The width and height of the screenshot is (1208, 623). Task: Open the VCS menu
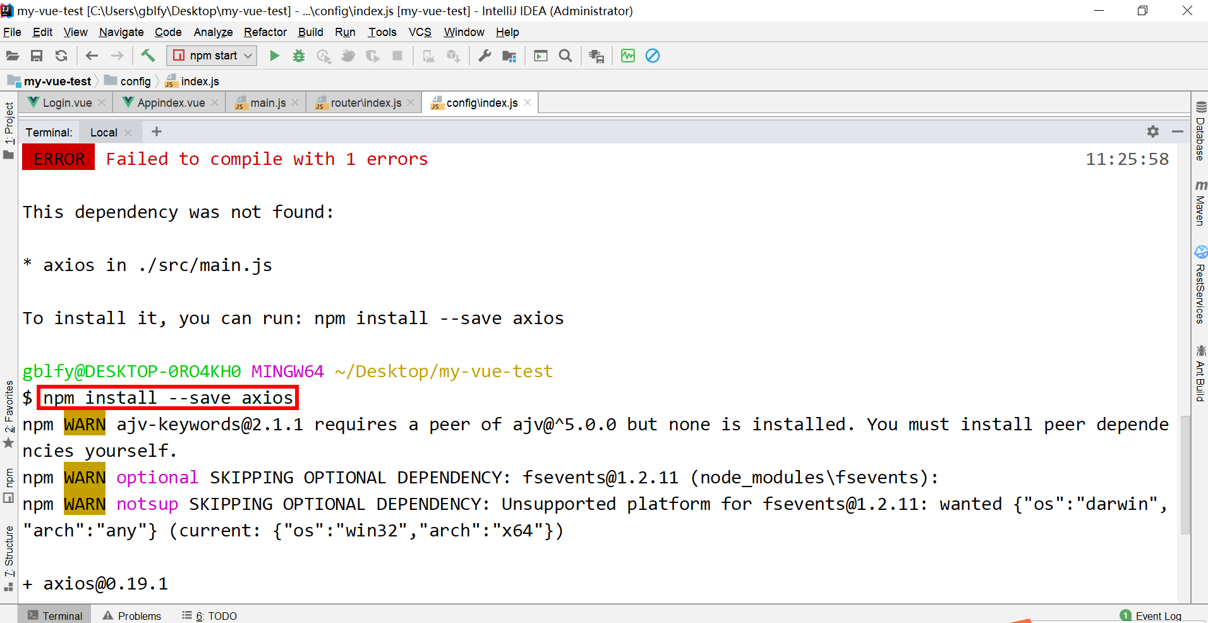tap(420, 32)
